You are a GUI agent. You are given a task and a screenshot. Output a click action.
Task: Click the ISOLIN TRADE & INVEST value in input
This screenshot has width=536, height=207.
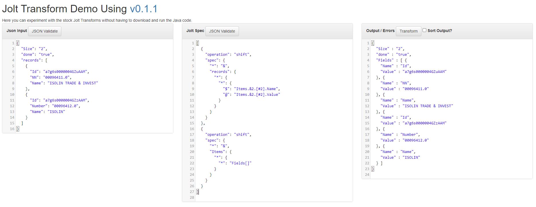point(73,83)
